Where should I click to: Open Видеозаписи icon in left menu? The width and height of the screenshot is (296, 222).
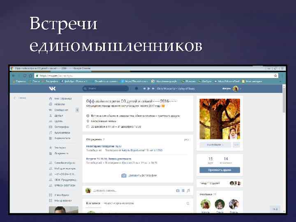(x=51, y=138)
